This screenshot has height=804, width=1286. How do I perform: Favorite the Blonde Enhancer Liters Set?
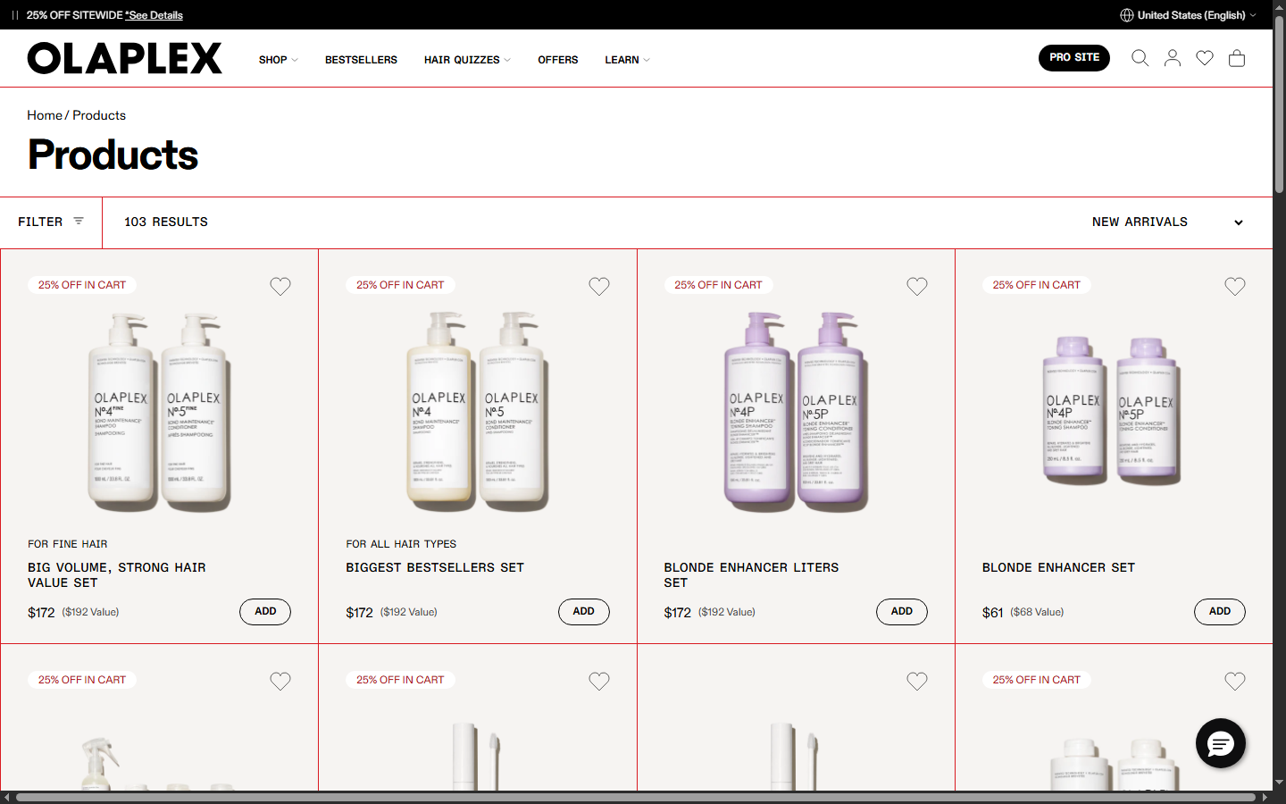tap(917, 286)
